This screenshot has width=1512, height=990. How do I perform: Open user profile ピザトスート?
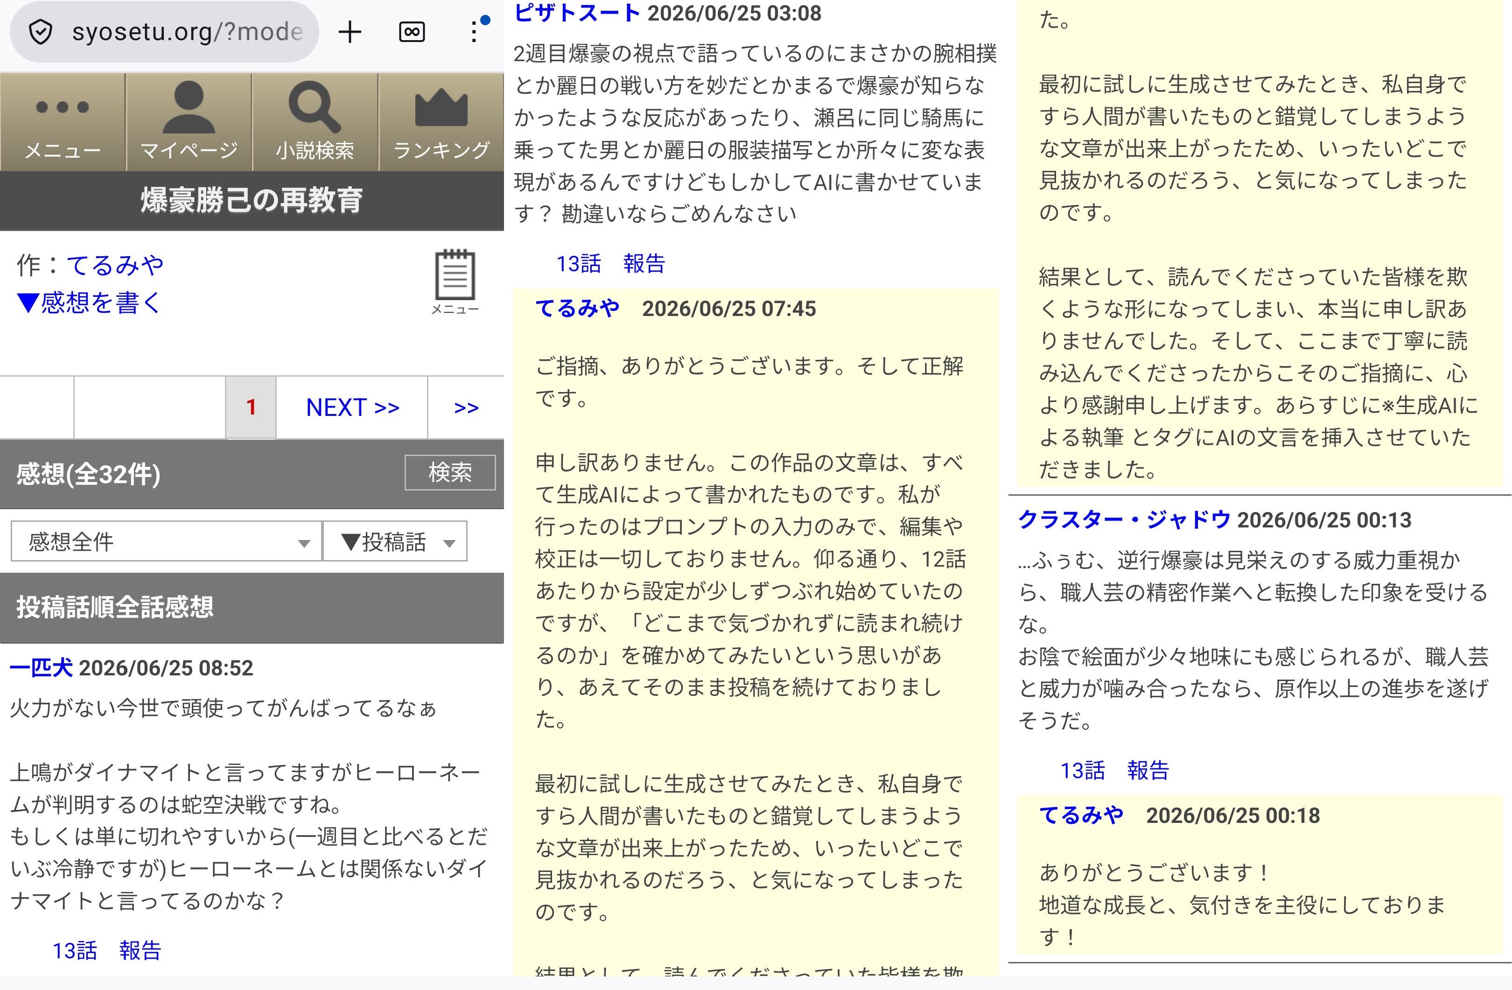click(x=577, y=13)
